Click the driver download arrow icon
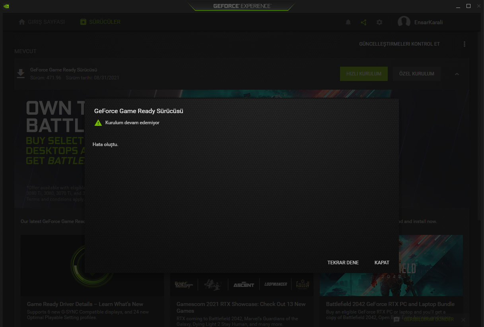This screenshot has height=327, width=484. point(20,73)
